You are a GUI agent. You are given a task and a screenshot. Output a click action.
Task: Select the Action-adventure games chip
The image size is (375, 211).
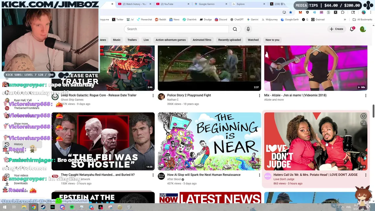coord(171,40)
